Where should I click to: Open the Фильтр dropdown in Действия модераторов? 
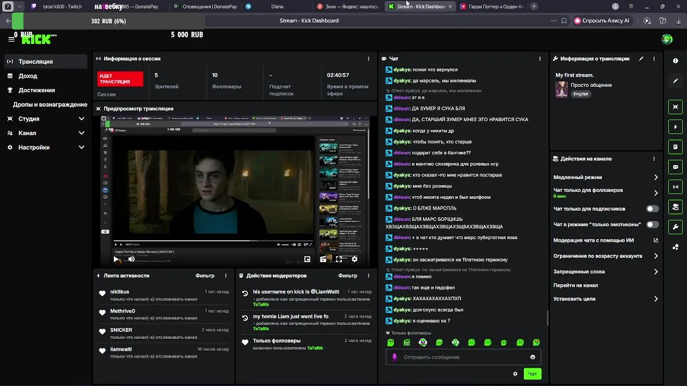347,276
